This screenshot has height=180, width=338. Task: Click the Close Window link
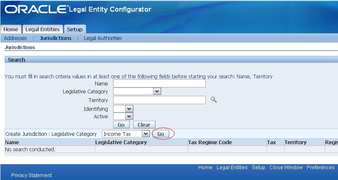click(x=286, y=167)
